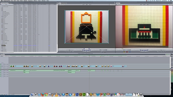Toggle Auto Select on the first audio track
The width and height of the screenshot is (173, 97).
pos(8,71)
